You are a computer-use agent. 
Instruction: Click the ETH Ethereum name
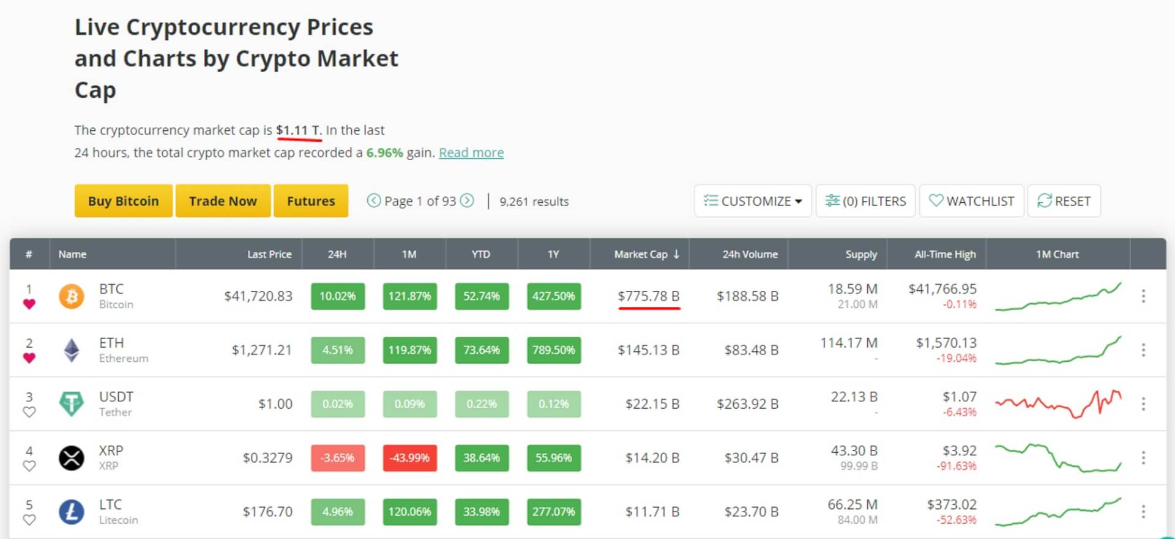tap(124, 350)
